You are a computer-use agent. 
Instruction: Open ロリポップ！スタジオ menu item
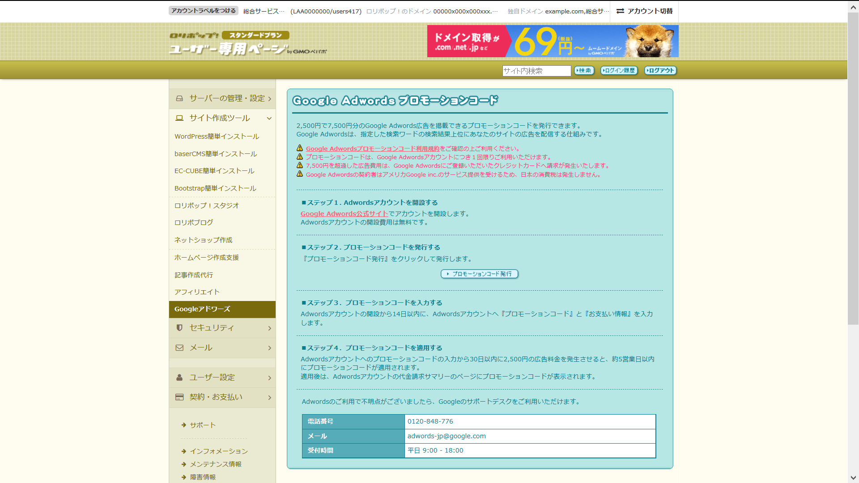pyautogui.click(x=207, y=206)
